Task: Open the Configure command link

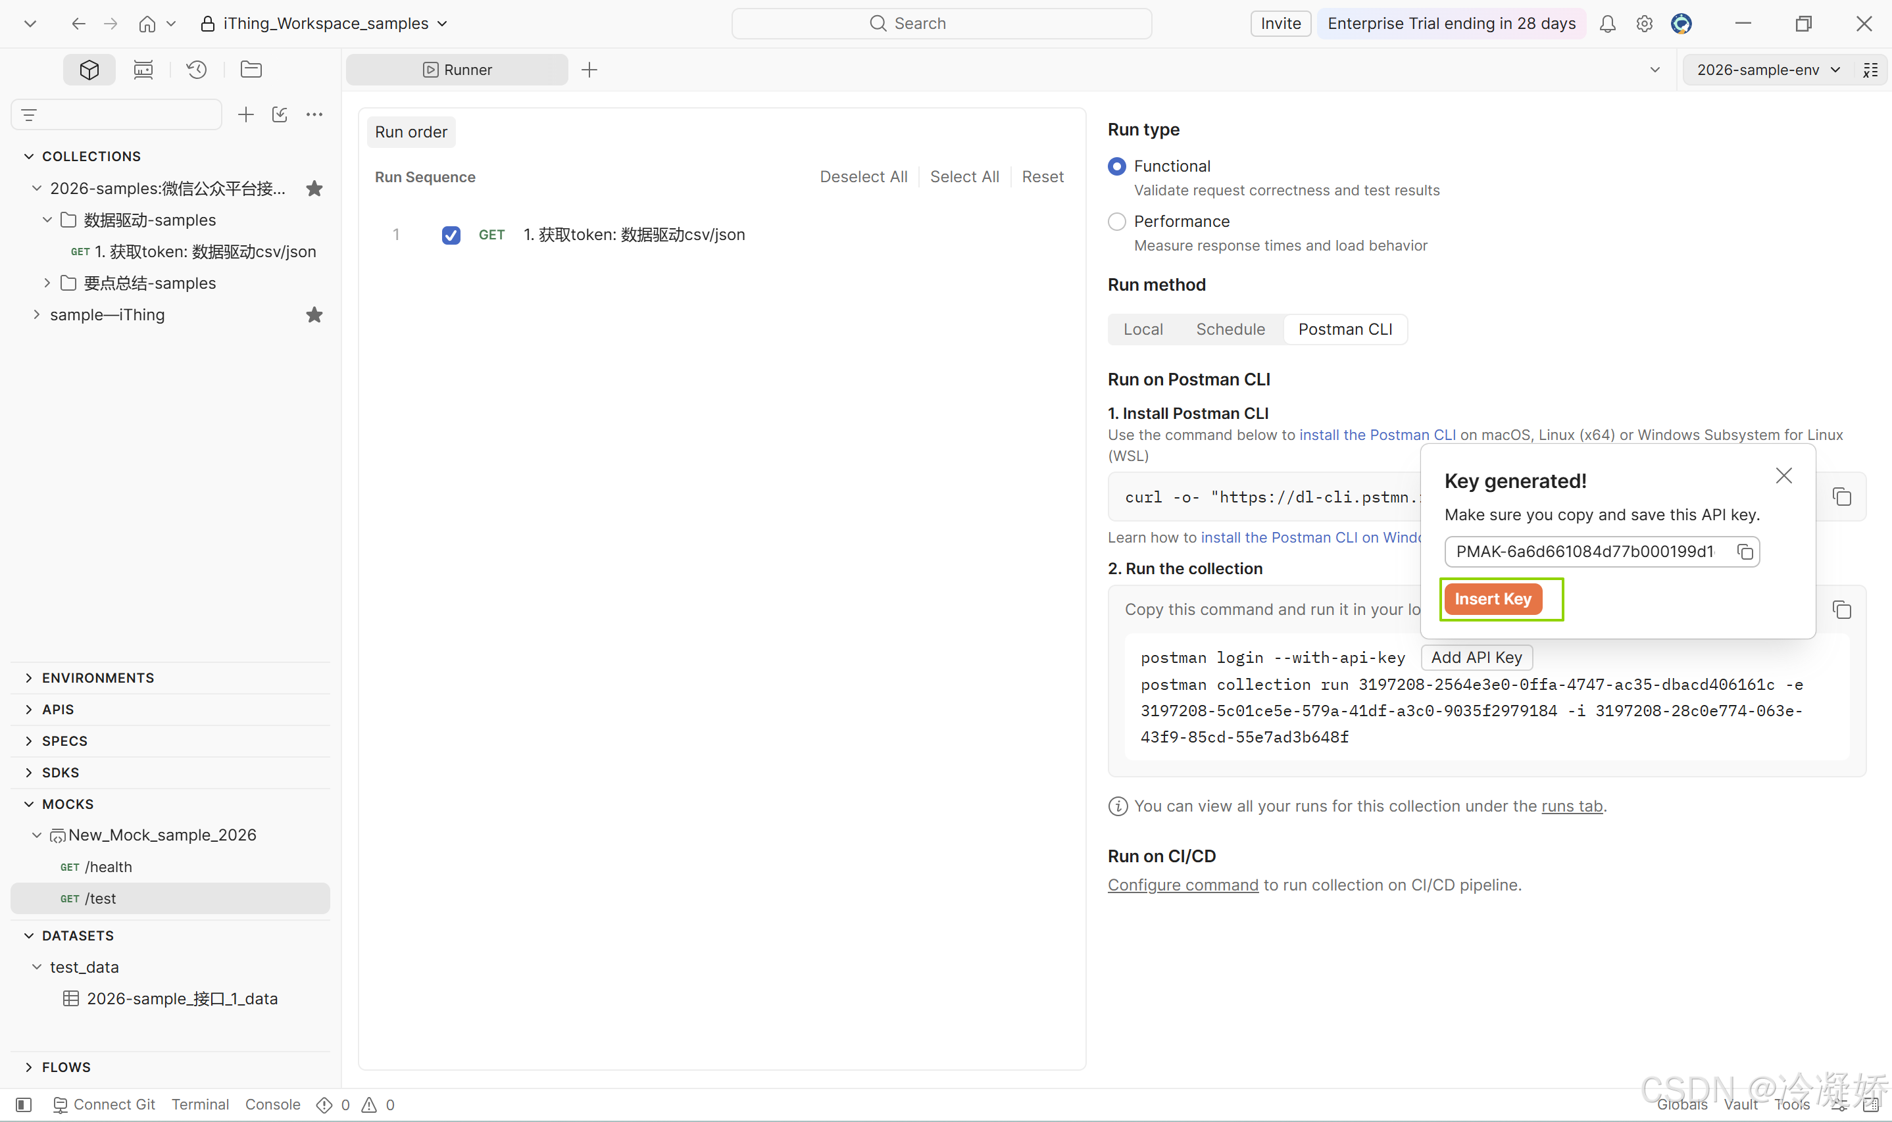Action: click(1183, 885)
